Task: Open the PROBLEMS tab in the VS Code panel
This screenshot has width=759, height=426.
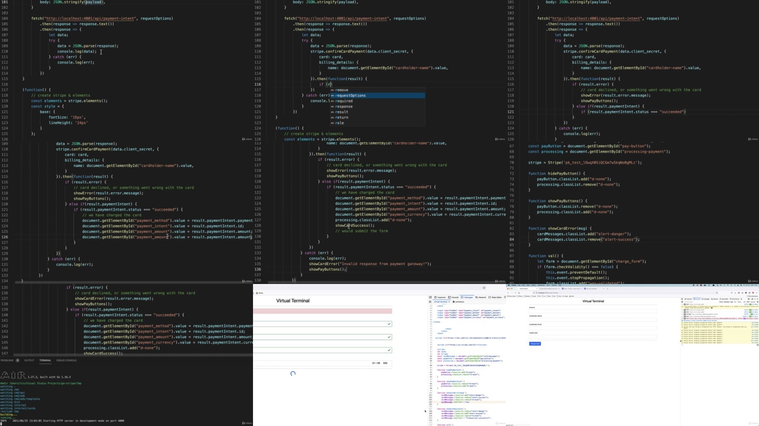Action: pos(7,360)
